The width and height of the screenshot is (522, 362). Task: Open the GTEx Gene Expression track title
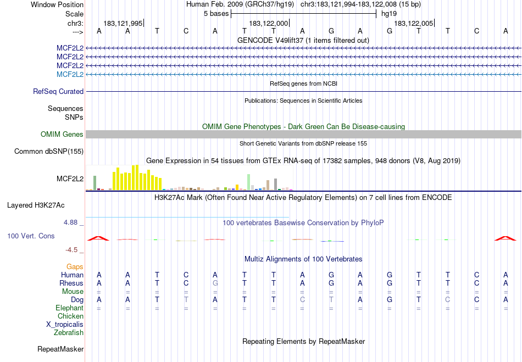click(303, 161)
